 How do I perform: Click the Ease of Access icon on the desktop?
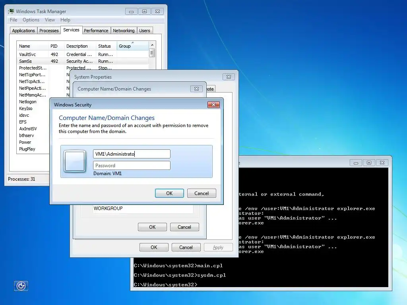[x=21, y=286]
